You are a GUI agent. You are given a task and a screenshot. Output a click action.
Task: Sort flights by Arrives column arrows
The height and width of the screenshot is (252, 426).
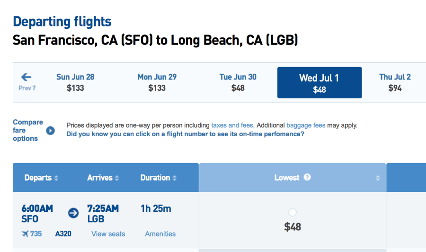(x=117, y=178)
